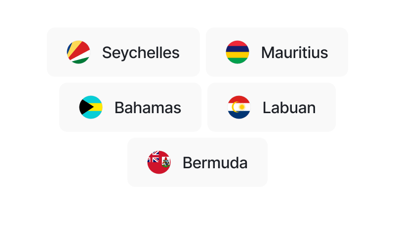The height and width of the screenshot is (244, 395).
Task: Select the Bahamas flag icon
Action: [91, 107]
